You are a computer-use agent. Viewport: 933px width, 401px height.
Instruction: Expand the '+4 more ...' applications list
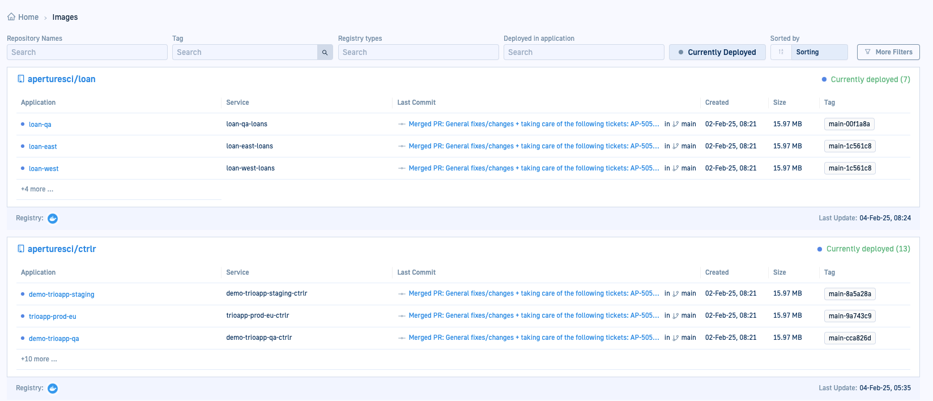tap(37, 189)
